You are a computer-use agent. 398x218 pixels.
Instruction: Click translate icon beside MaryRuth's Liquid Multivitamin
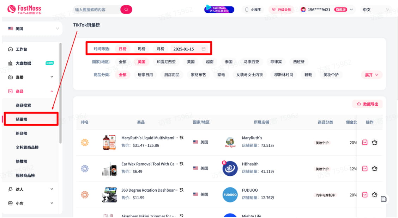tap(181, 138)
